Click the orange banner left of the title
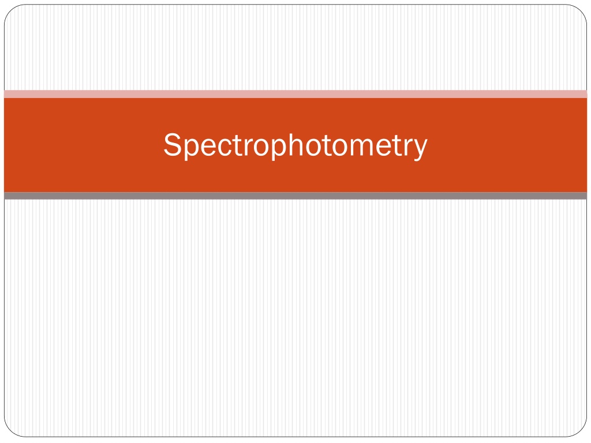This screenshot has width=591, height=443. click(83, 145)
